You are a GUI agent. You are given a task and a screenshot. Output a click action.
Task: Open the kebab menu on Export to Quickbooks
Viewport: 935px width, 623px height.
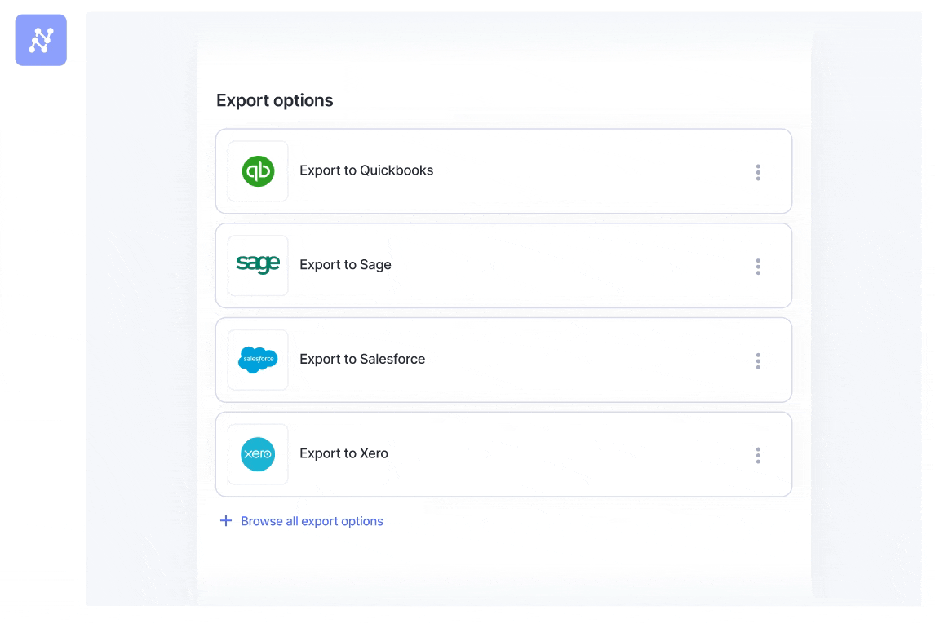click(758, 171)
